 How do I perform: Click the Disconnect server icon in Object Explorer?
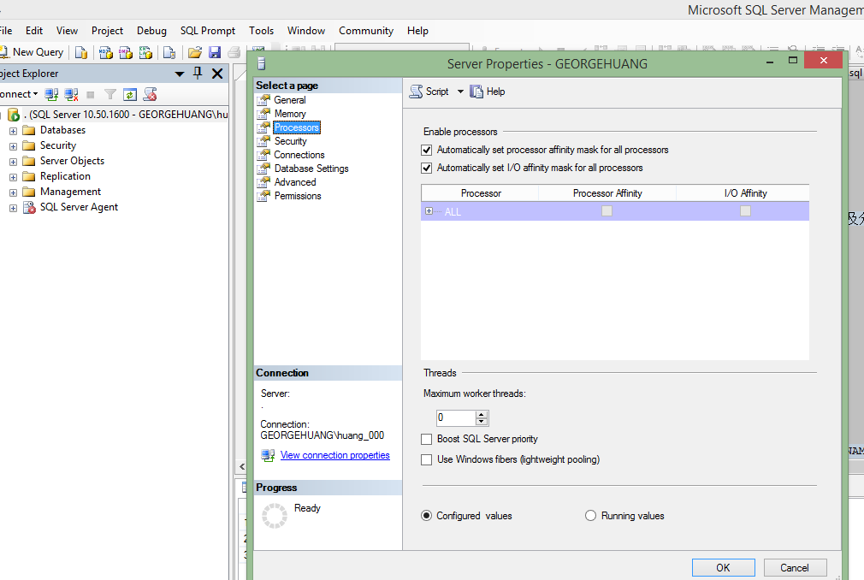[x=71, y=95]
